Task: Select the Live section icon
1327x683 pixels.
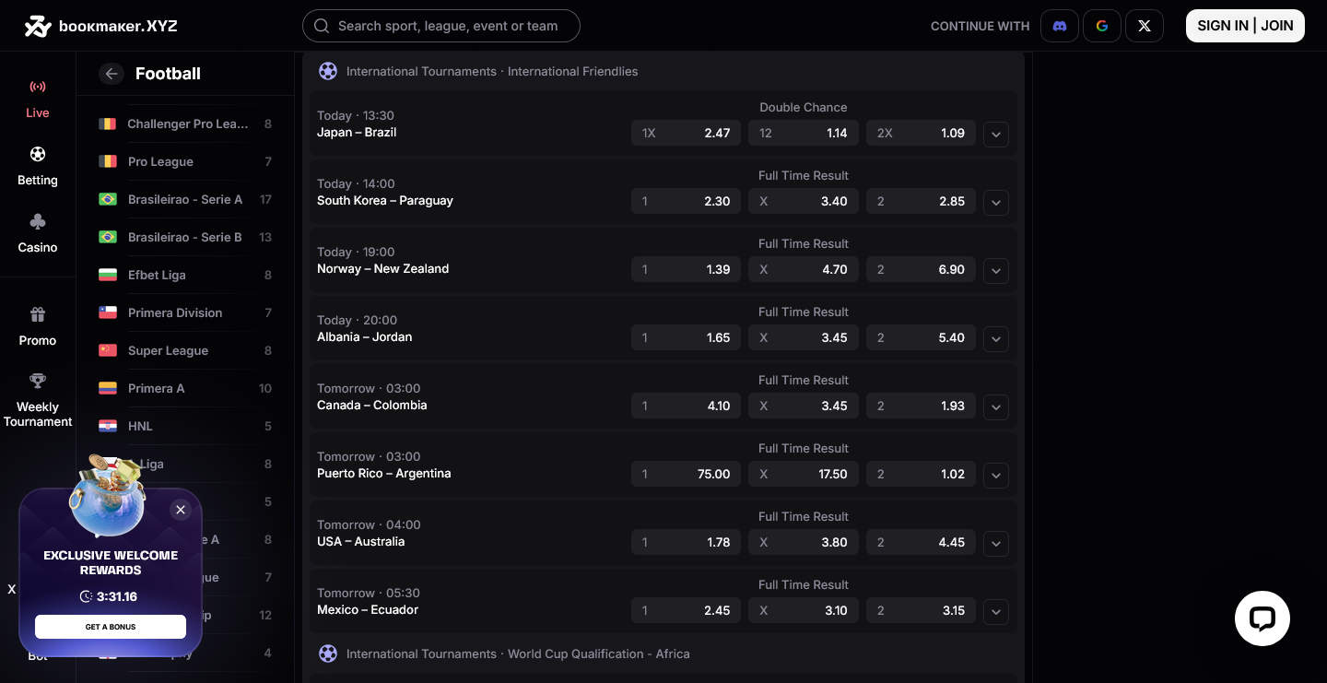Action: click(x=38, y=87)
